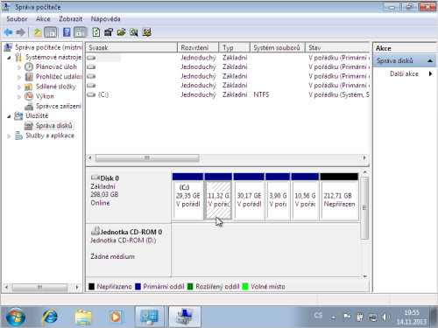
Task: Toggle the show/hide action pane icon
Action: 80,32
